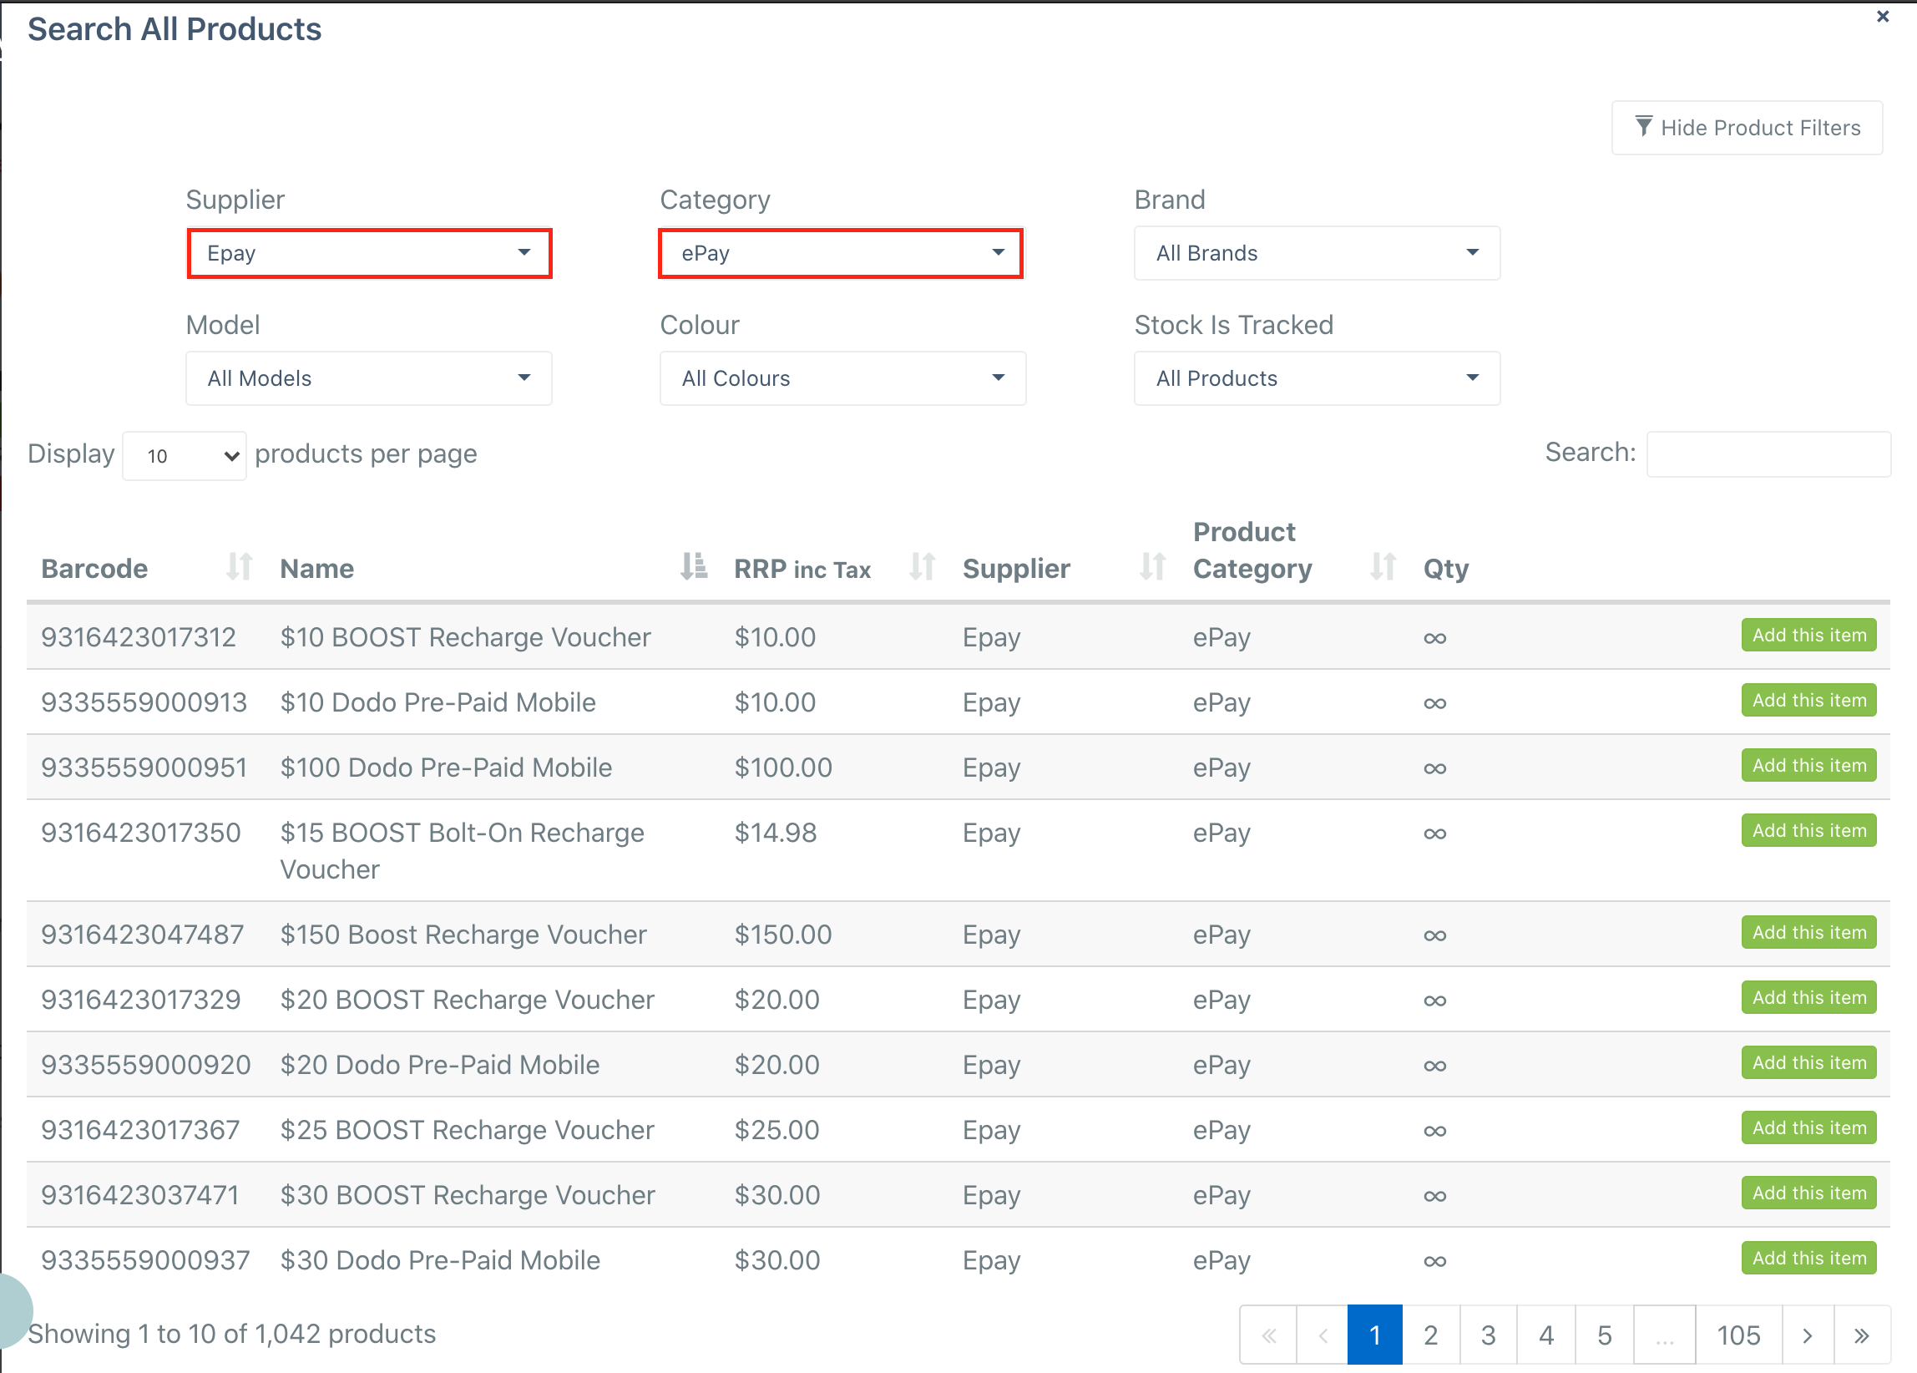Click barcode 9335559000913
1917x1373 pixels.
(x=144, y=702)
